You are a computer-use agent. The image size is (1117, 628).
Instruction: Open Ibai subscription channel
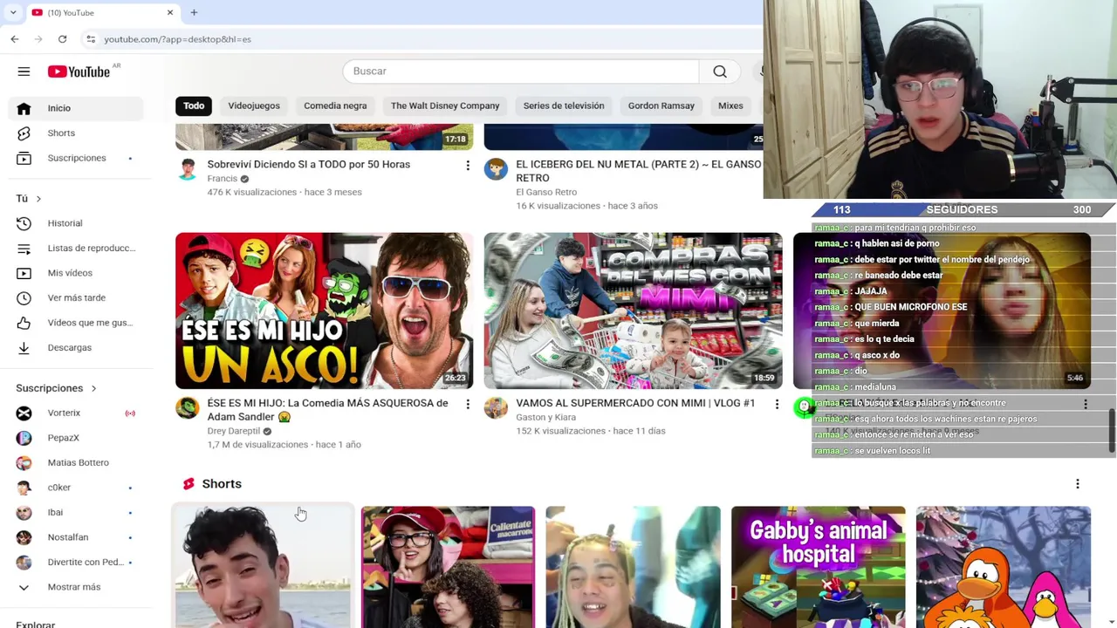(76, 512)
